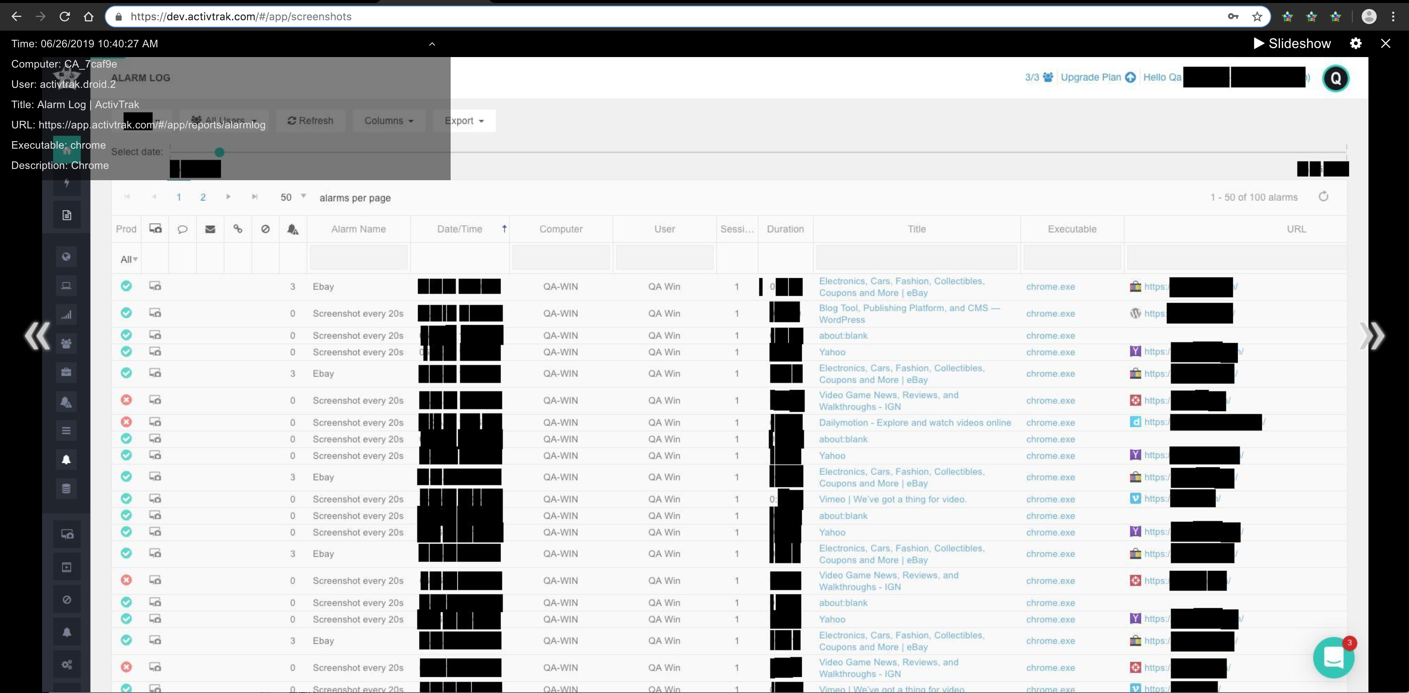
Task: Go to the previous screenshot with left chevrons
Action: [x=37, y=335]
